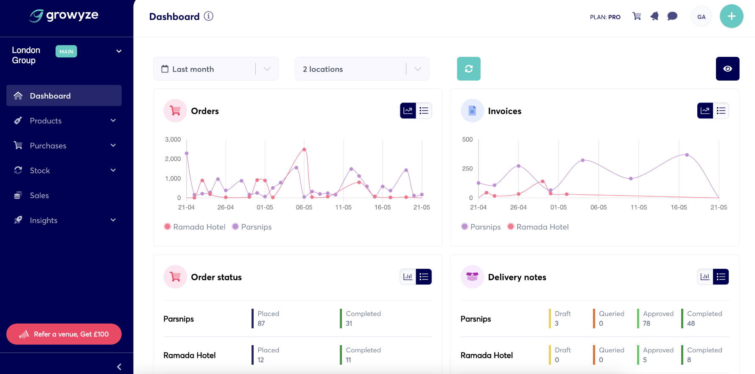
Task: Toggle dashboard visibility with the eye button
Action: click(727, 69)
